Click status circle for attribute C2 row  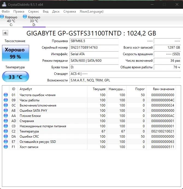click(x=6, y=131)
